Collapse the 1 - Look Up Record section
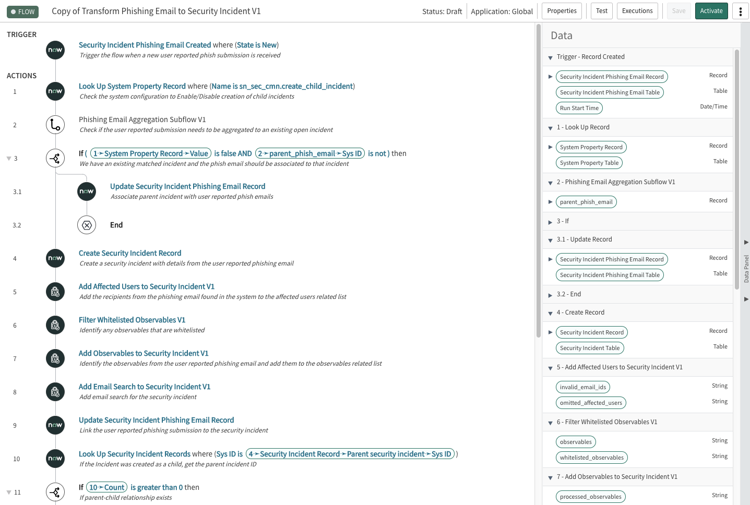The image size is (750, 505). pos(550,128)
